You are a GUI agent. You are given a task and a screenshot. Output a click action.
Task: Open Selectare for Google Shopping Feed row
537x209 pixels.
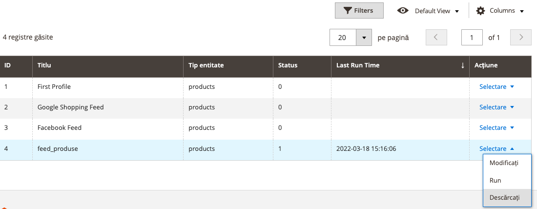(496, 107)
